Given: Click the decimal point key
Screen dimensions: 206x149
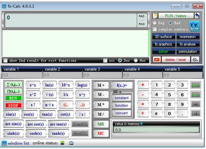Looking at the screenshot, I should click(x=182, y=113).
